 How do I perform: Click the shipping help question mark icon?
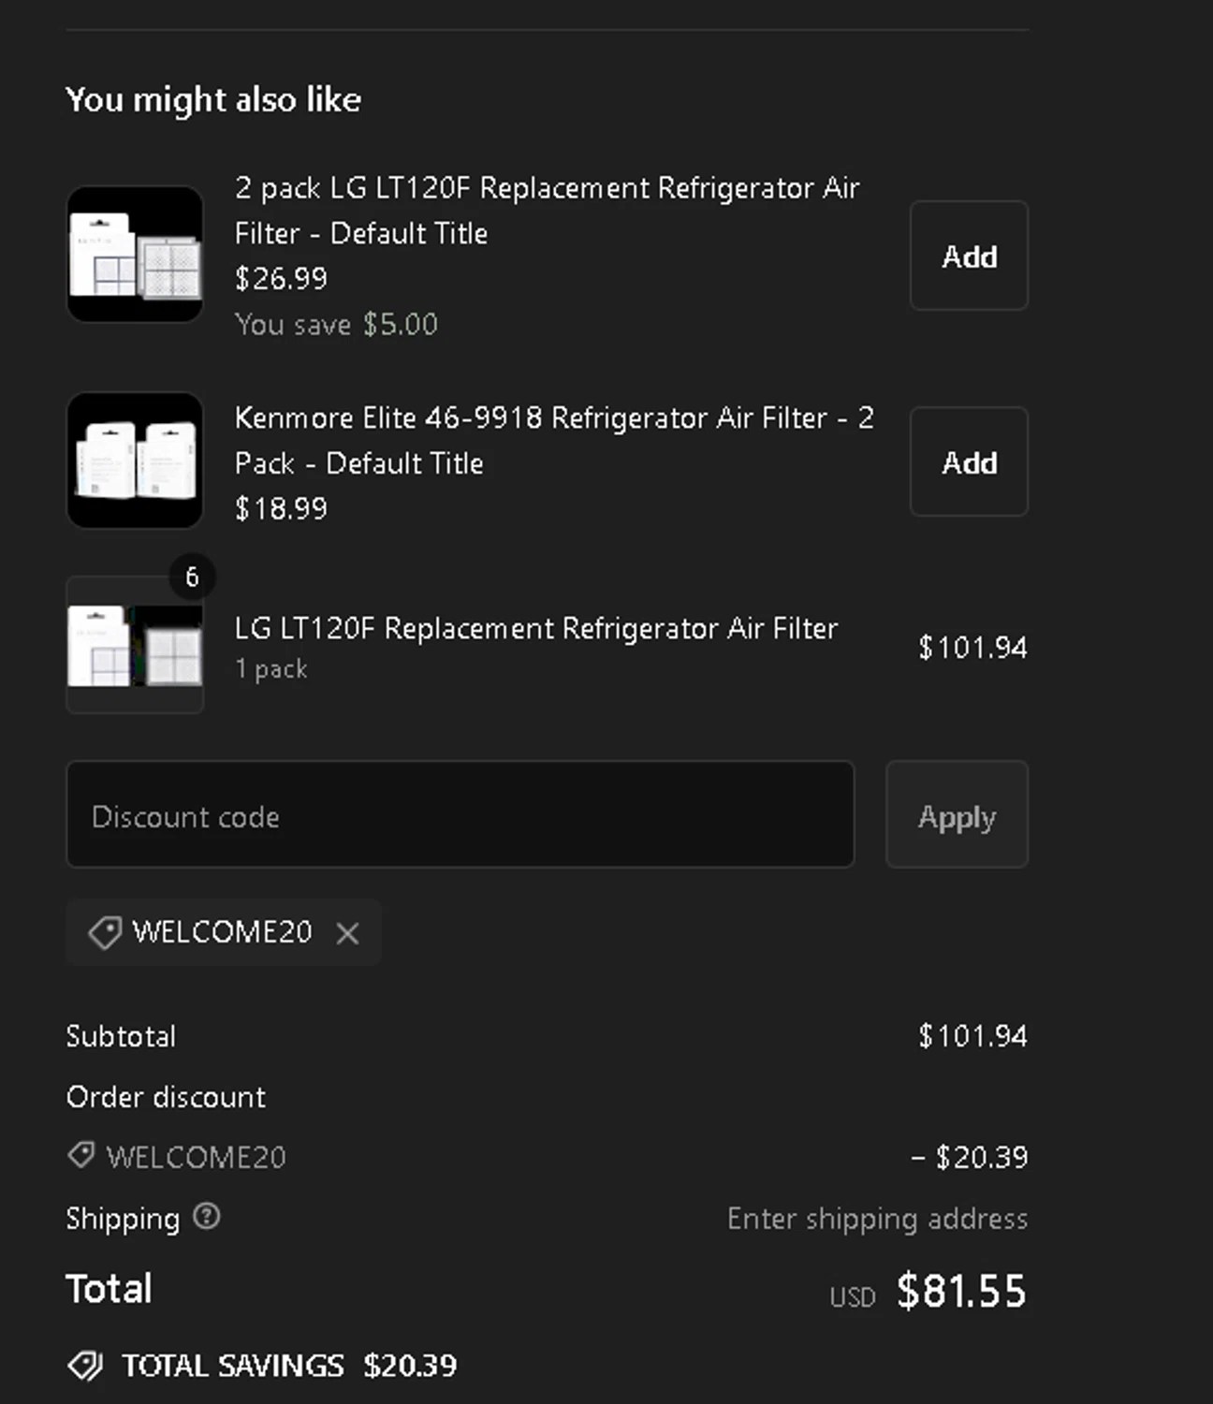(x=206, y=1217)
